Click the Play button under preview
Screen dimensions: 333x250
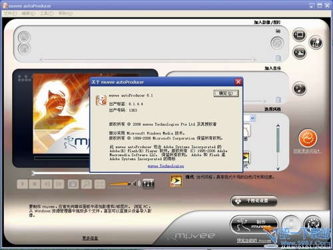[23, 184]
